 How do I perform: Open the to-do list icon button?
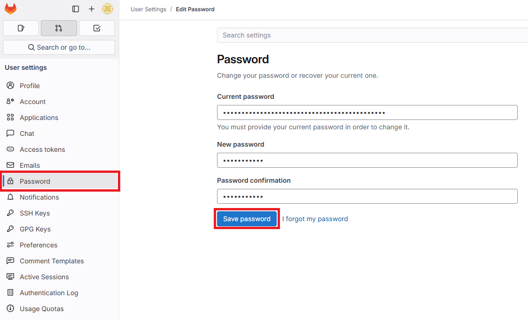point(97,28)
